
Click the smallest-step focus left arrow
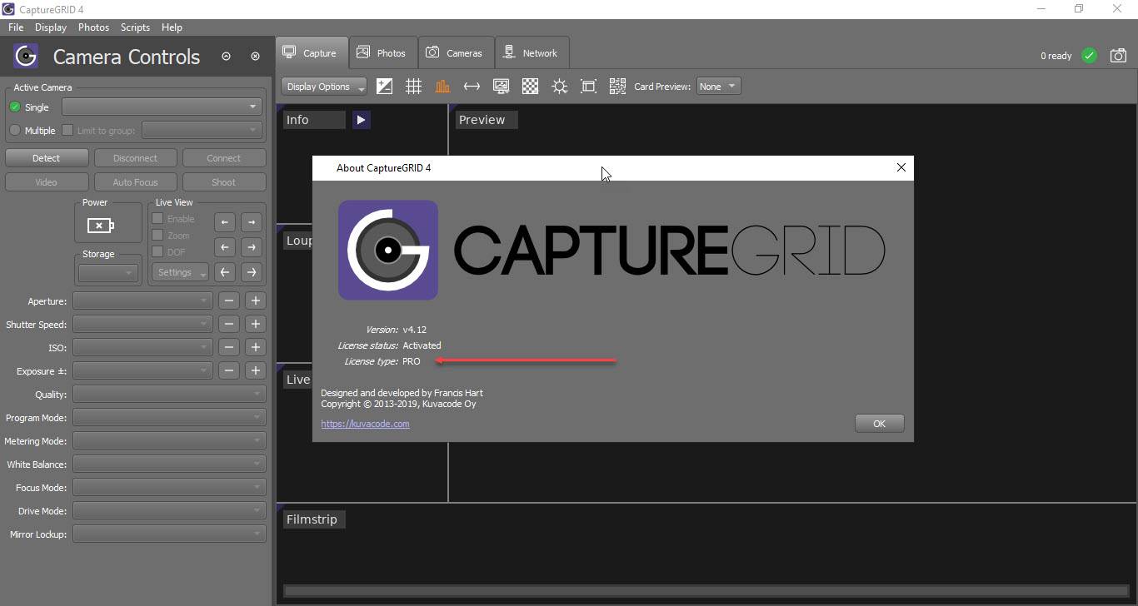tap(224, 222)
